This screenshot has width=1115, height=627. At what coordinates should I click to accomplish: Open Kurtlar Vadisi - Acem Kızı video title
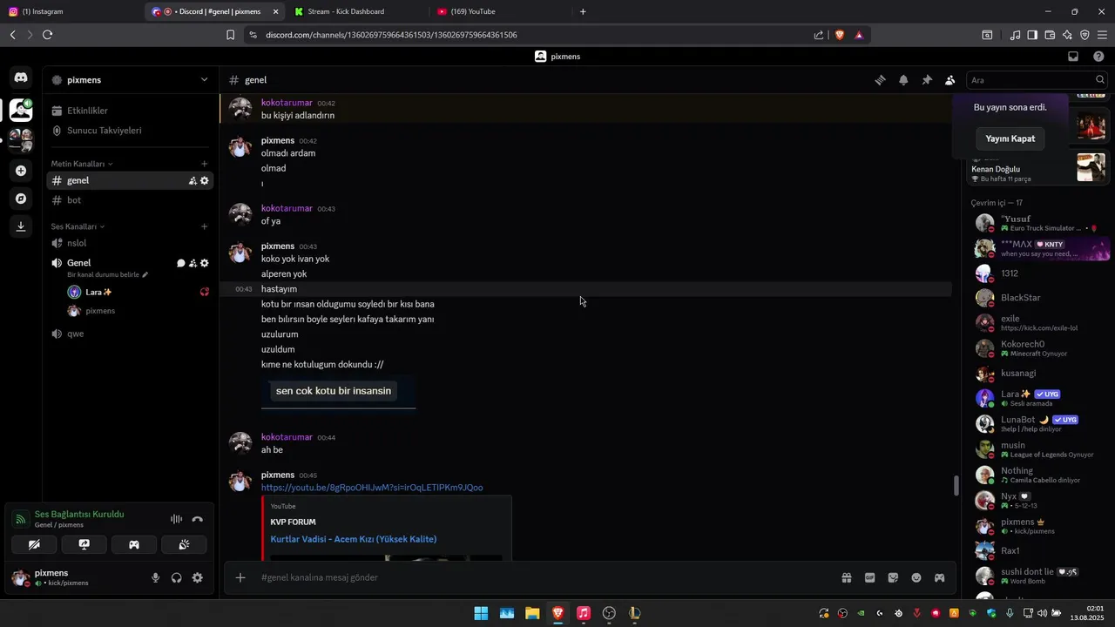pyautogui.click(x=354, y=539)
